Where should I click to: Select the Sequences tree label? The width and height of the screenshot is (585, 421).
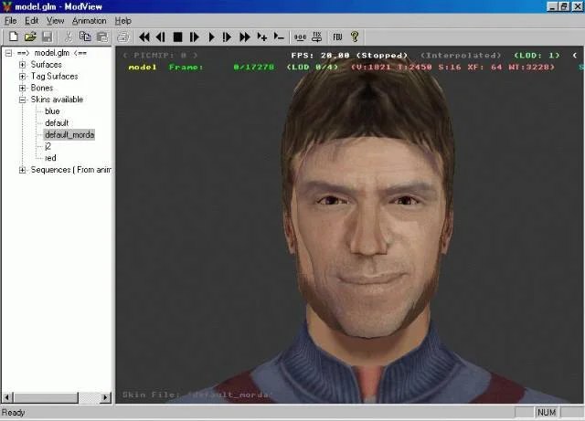point(71,170)
